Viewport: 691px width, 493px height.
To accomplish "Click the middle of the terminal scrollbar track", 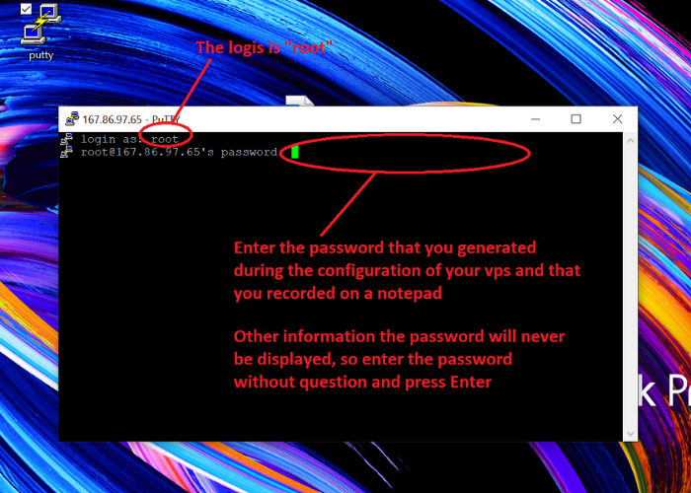I will [630, 287].
